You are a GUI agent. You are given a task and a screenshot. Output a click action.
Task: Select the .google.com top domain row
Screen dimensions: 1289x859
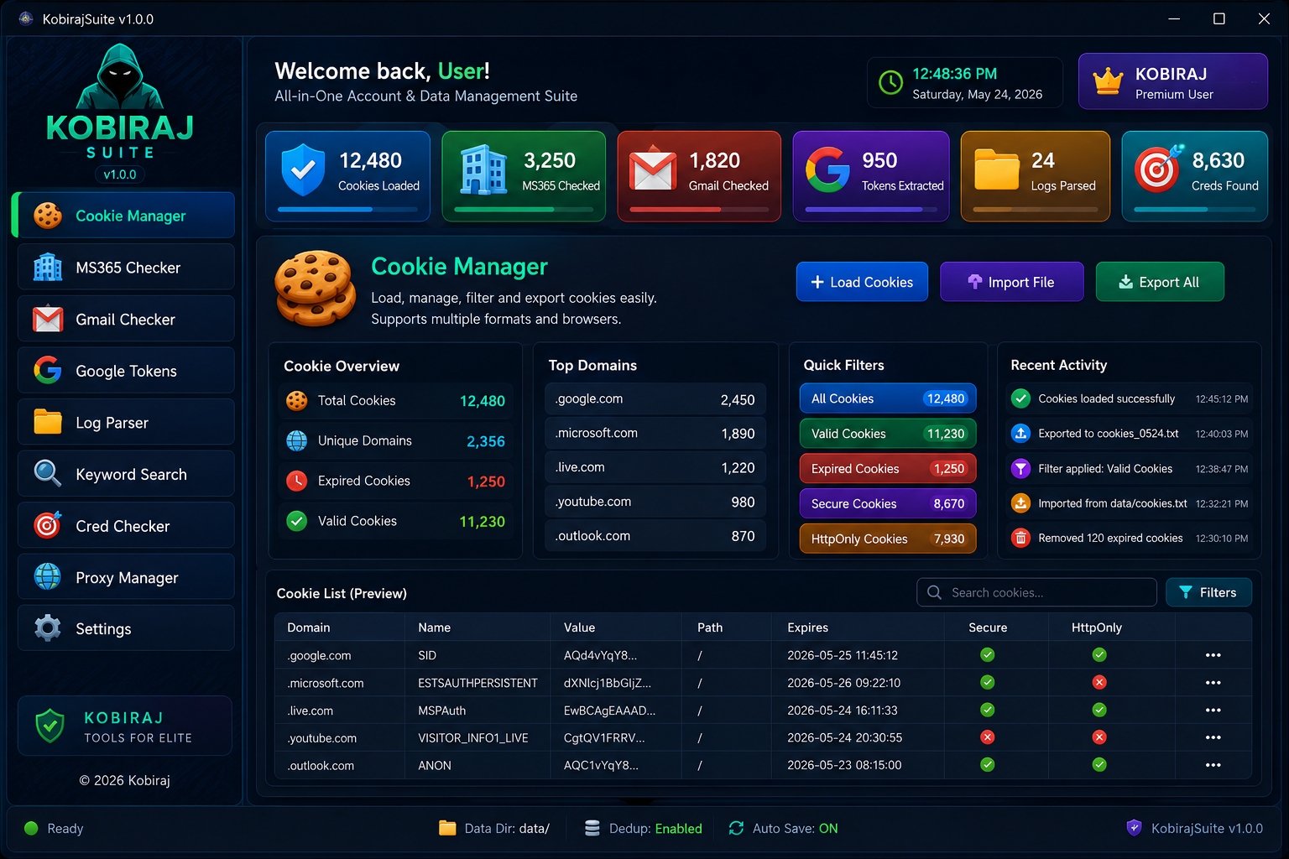pyautogui.click(x=655, y=399)
